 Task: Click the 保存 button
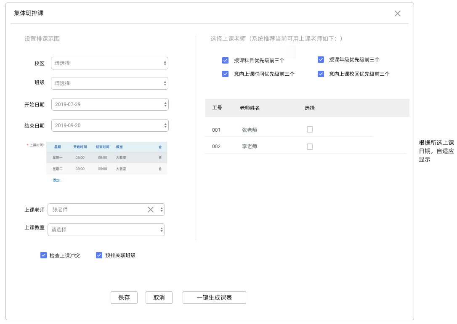click(124, 297)
